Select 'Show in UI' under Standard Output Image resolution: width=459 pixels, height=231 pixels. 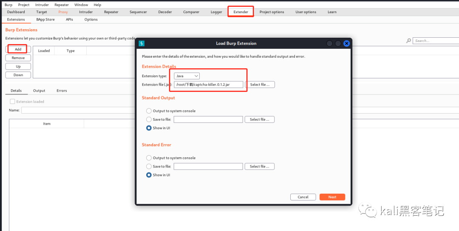tap(149, 128)
